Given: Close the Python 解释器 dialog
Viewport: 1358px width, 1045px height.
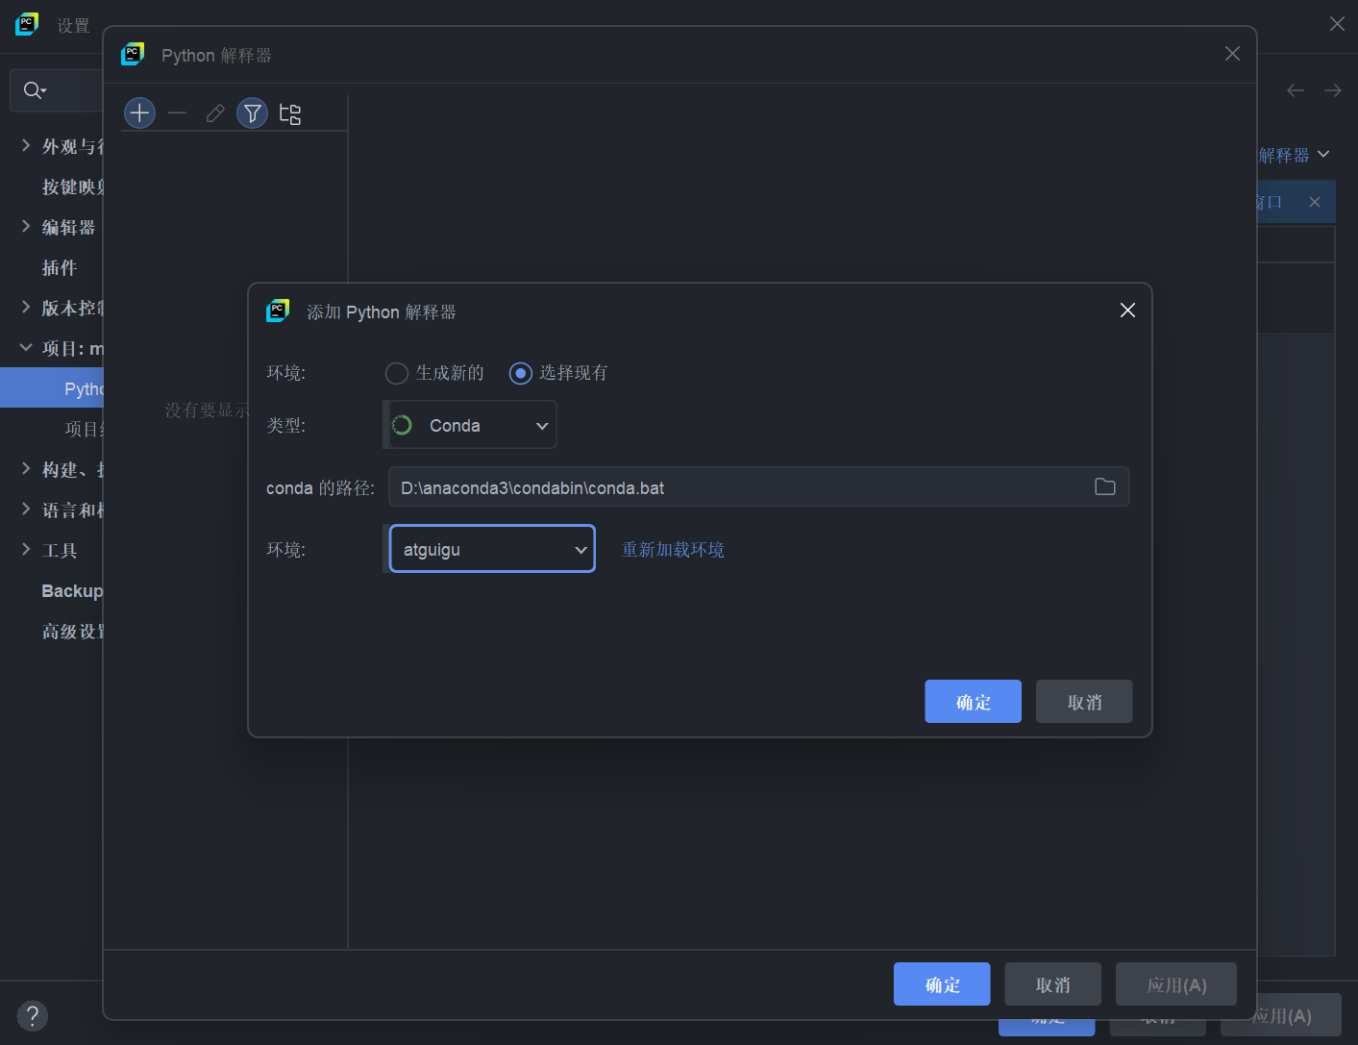Looking at the screenshot, I should tap(1232, 54).
